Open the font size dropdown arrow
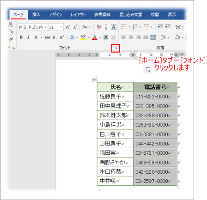 point(61,27)
